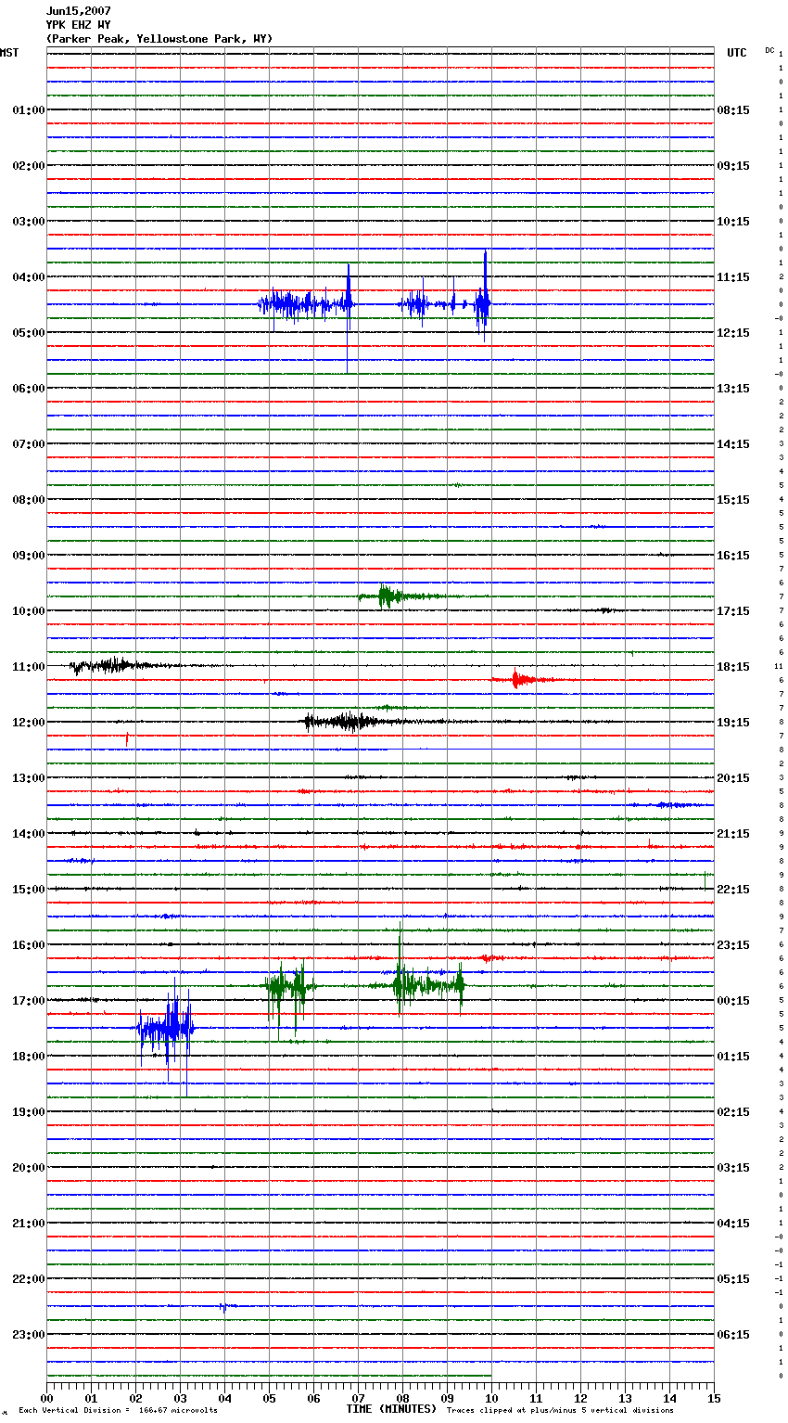788x1423 pixels.
Task: Select the "04:00" MST hour label
Action: (29, 277)
